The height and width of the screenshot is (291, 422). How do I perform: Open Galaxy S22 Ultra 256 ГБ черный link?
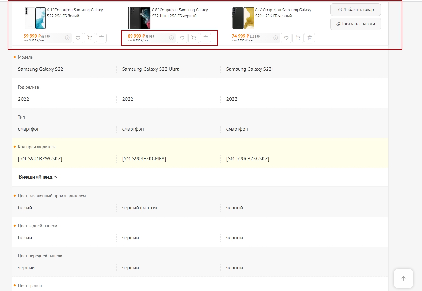[x=180, y=13]
